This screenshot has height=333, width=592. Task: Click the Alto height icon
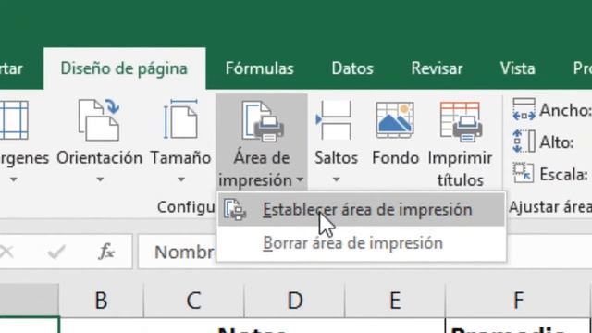click(x=524, y=142)
